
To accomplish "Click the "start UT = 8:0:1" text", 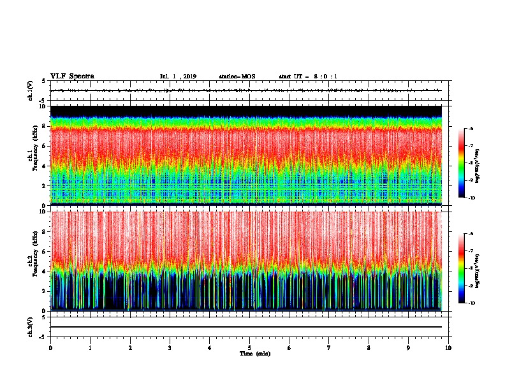I will (x=308, y=76).
